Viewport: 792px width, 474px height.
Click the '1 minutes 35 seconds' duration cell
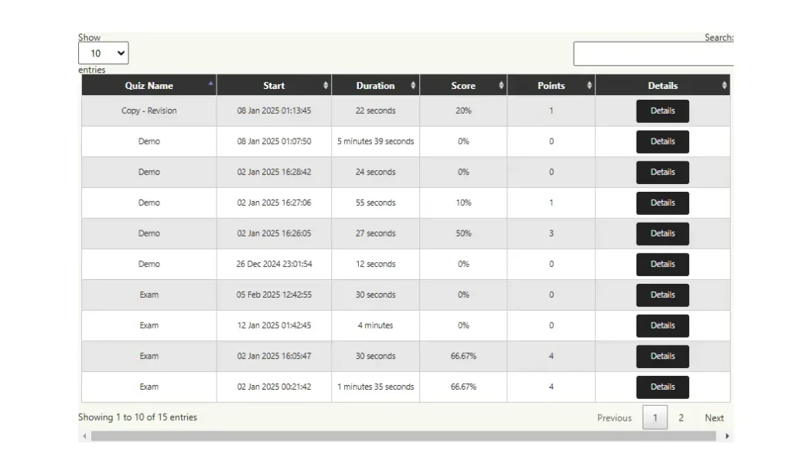tap(375, 387)
